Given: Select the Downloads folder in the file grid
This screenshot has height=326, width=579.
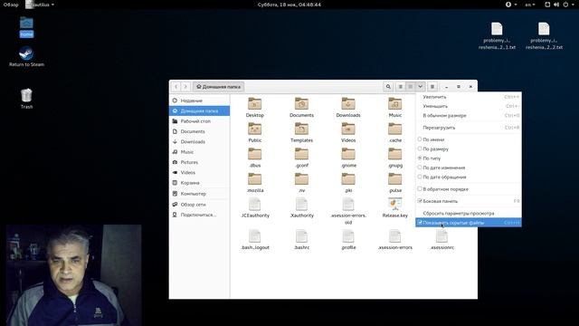Looking at the screenshot, I should pyautogui.click(x=348, y=108).
